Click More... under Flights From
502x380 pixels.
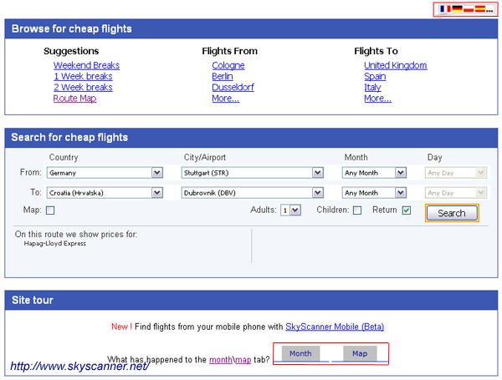[x=225, y=99]
